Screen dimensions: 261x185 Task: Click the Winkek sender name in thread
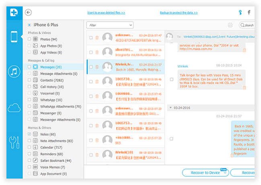tap(183, 66)
